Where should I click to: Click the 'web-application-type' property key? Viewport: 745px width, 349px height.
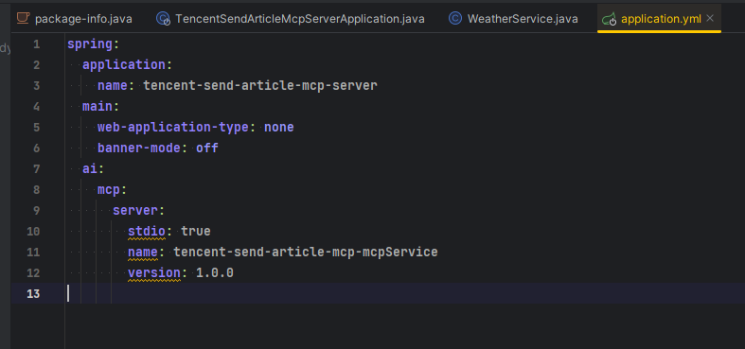click(173, 128)
